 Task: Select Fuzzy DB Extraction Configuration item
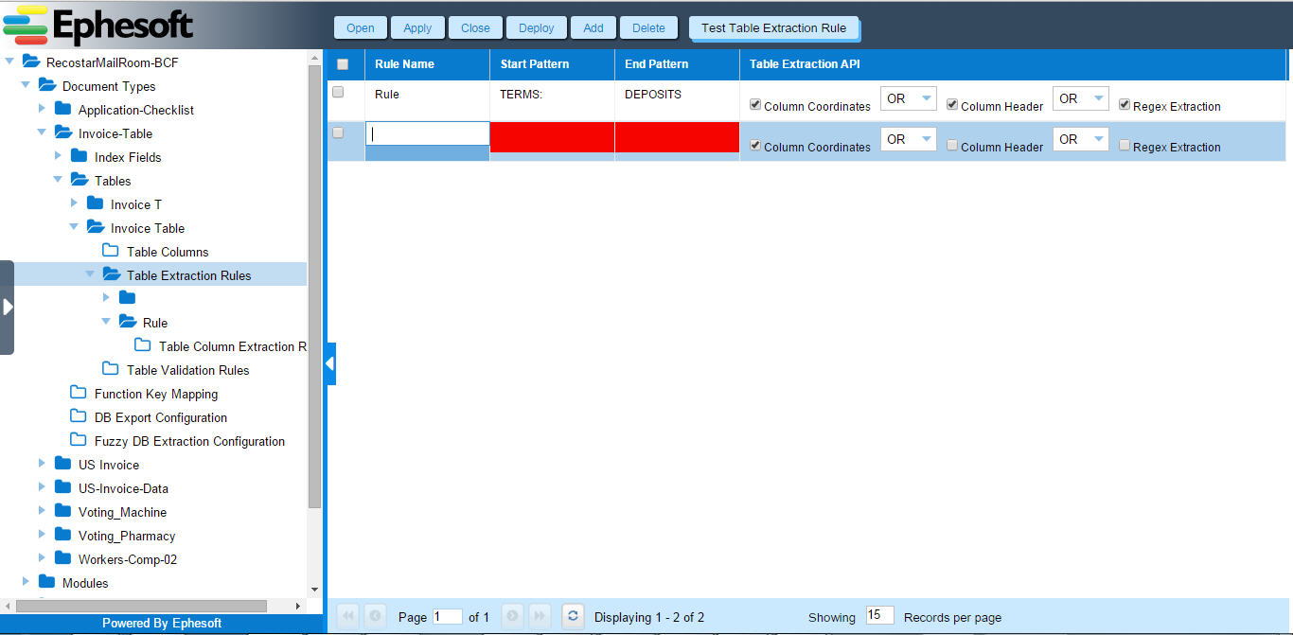click(x=189, y=441)
